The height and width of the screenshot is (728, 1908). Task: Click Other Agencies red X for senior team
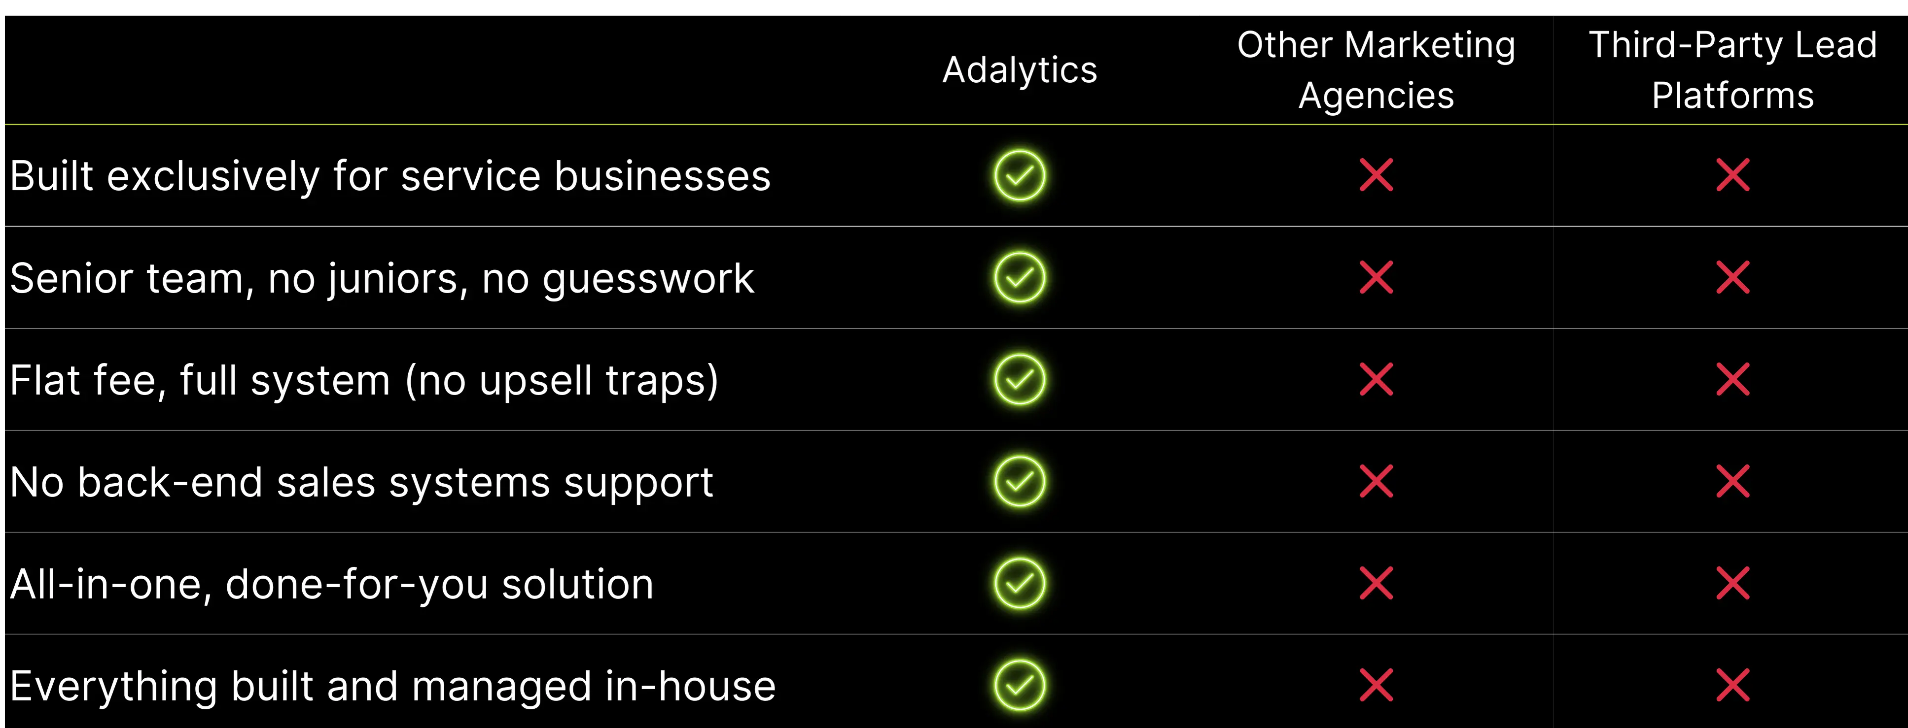tap(1376, 277)
